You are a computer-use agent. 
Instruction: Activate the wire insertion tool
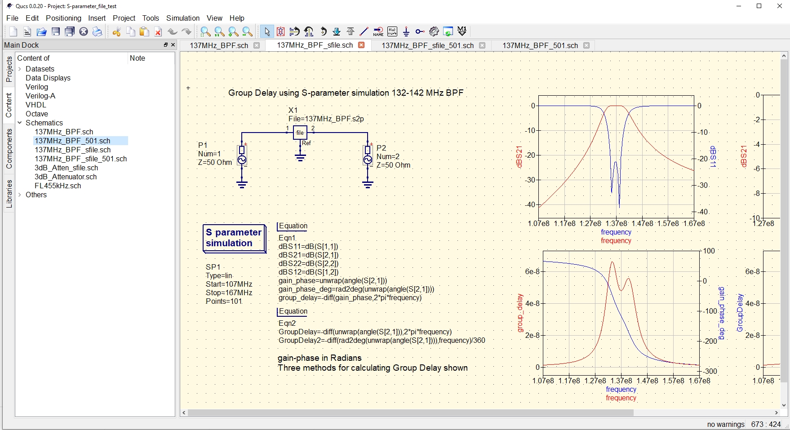click(x=364, y=31)
